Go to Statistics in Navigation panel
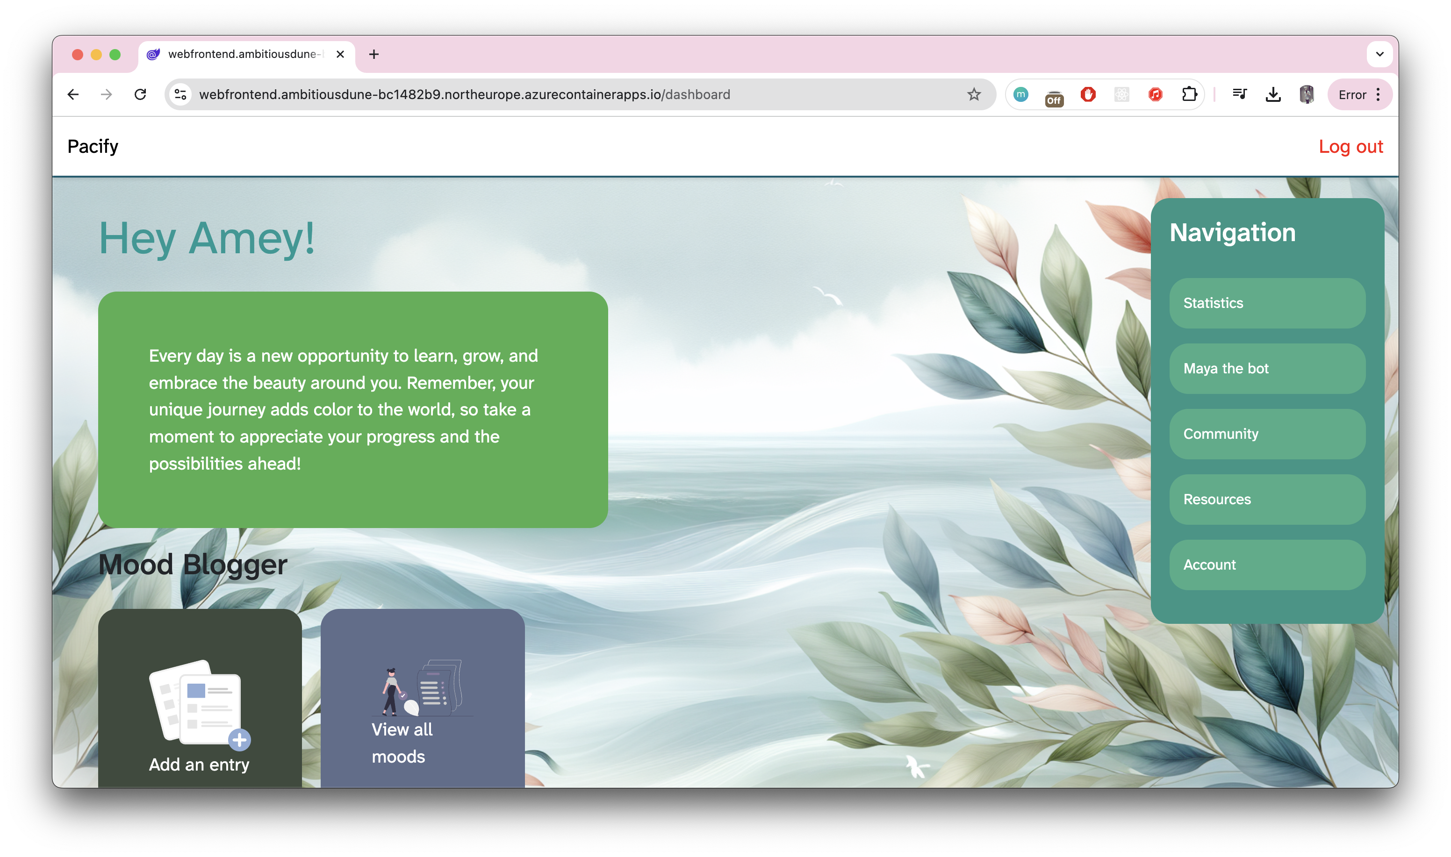1451x857 pixels. coord(1267,303)
